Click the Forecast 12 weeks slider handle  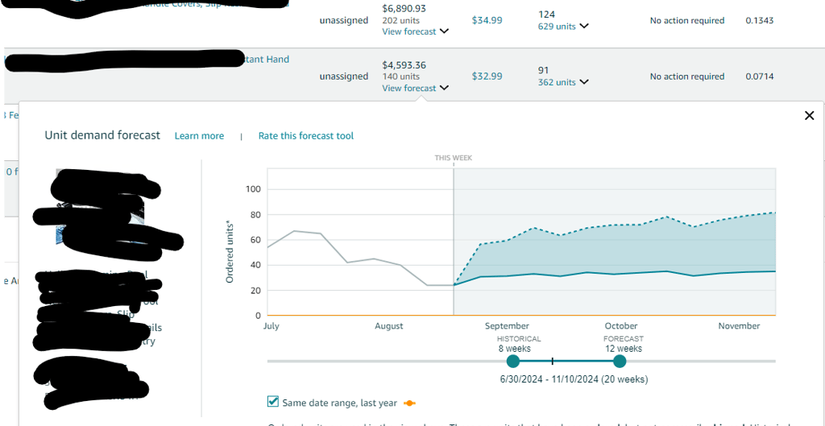(619, 362)
